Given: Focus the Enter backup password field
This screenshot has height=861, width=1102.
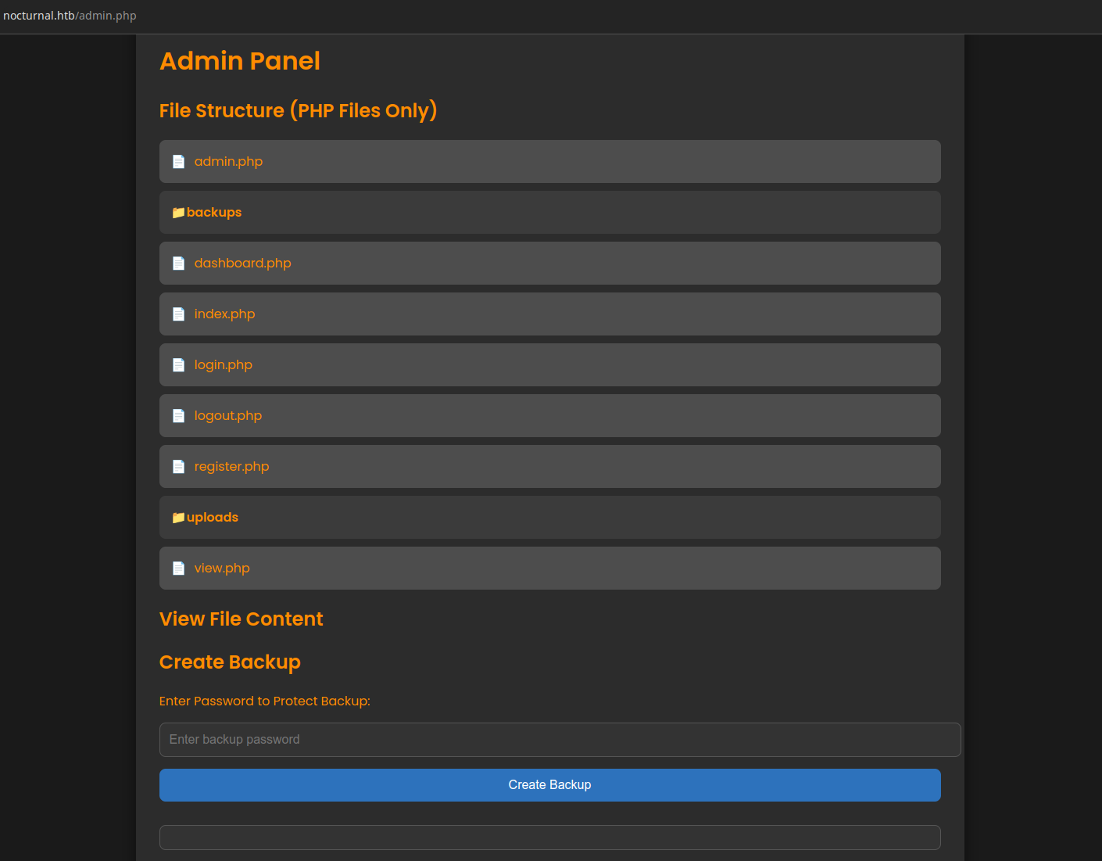Looking at the screenshot, I should pyautogui.click(x=560, y=740).
